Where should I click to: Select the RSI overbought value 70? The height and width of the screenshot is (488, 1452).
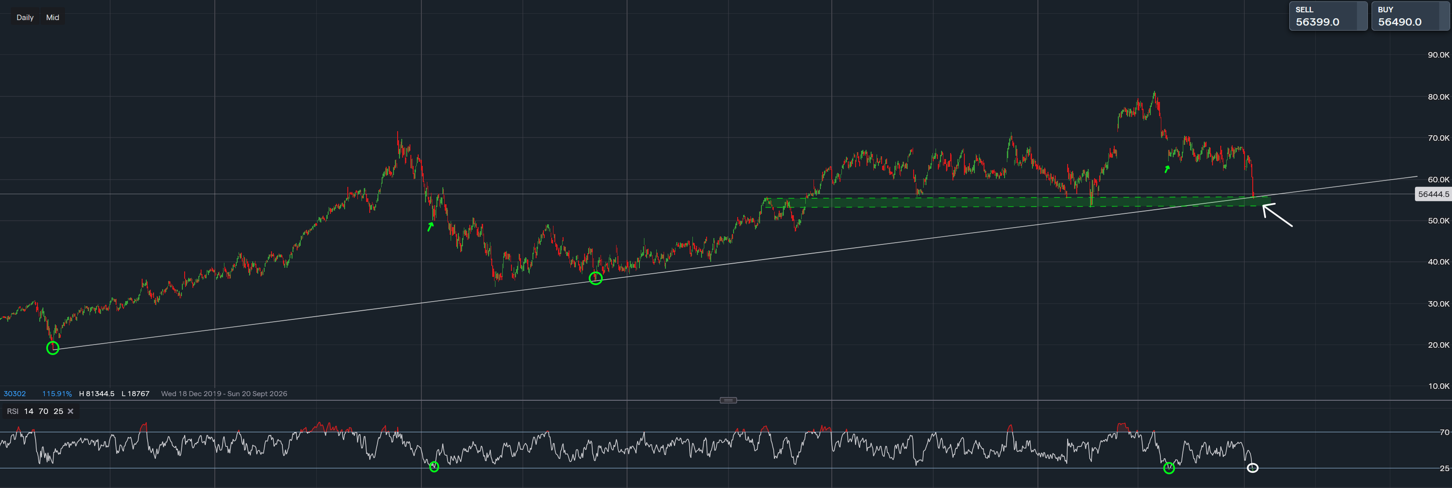[43, 411]
